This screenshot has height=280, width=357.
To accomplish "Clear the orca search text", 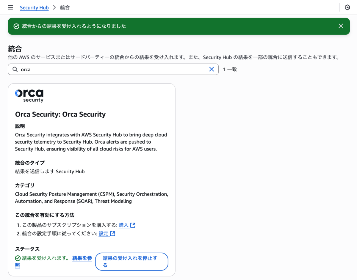I will (x=212, y=69).
